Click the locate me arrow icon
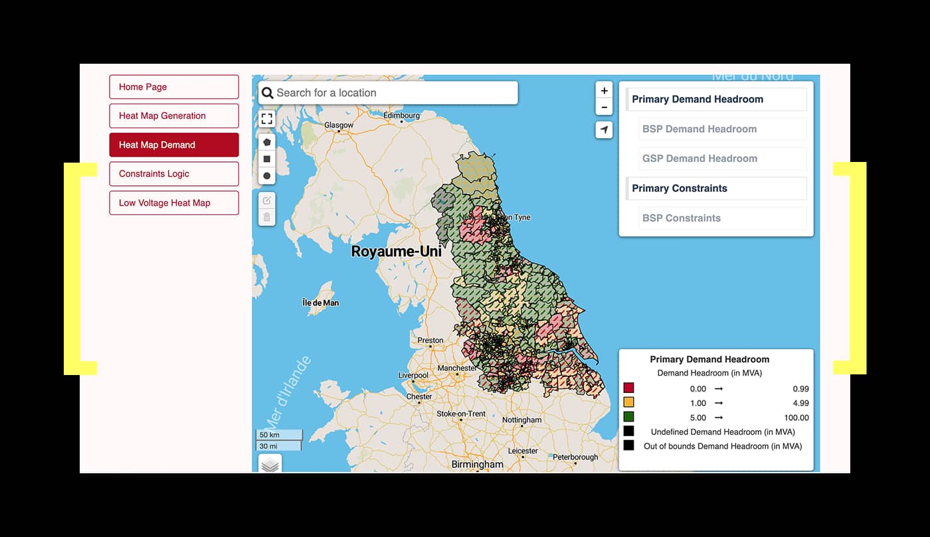This screenshot has width=930, height=537. click(604, 130)
